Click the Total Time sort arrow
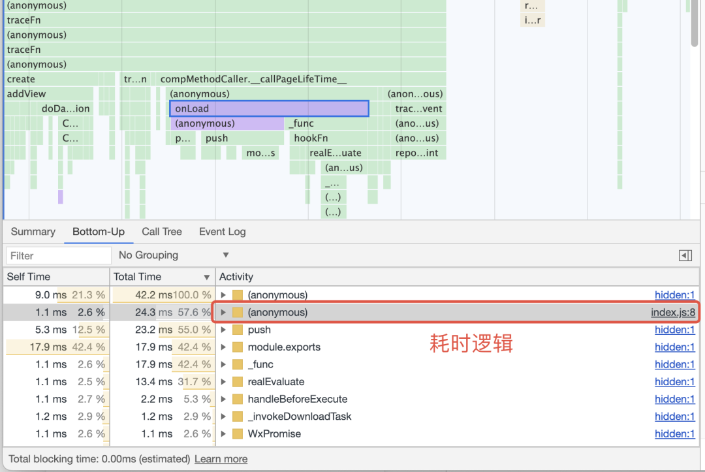The image size is (705, 472). pos(207,277)
